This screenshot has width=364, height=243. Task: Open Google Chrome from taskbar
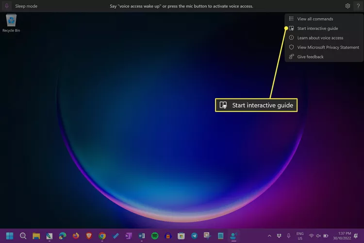tap(102, 236)
